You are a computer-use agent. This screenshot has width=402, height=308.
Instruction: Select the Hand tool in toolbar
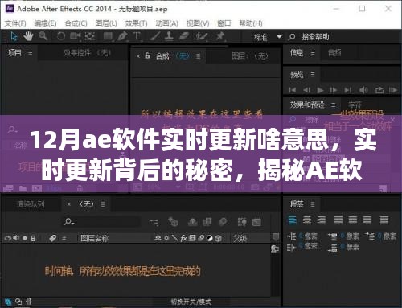coord(28,36)
